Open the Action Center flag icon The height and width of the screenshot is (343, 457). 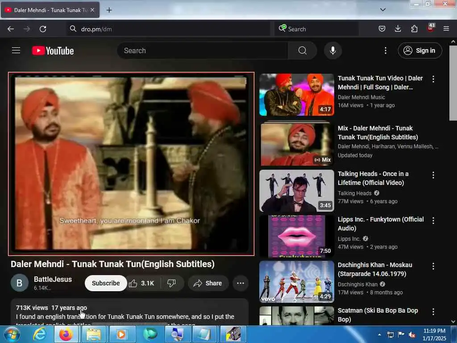pyautogui.click(x=401, y=335)
